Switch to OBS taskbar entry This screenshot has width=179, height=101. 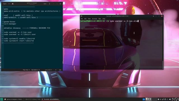pyautogui.click(x=32, y=99)
